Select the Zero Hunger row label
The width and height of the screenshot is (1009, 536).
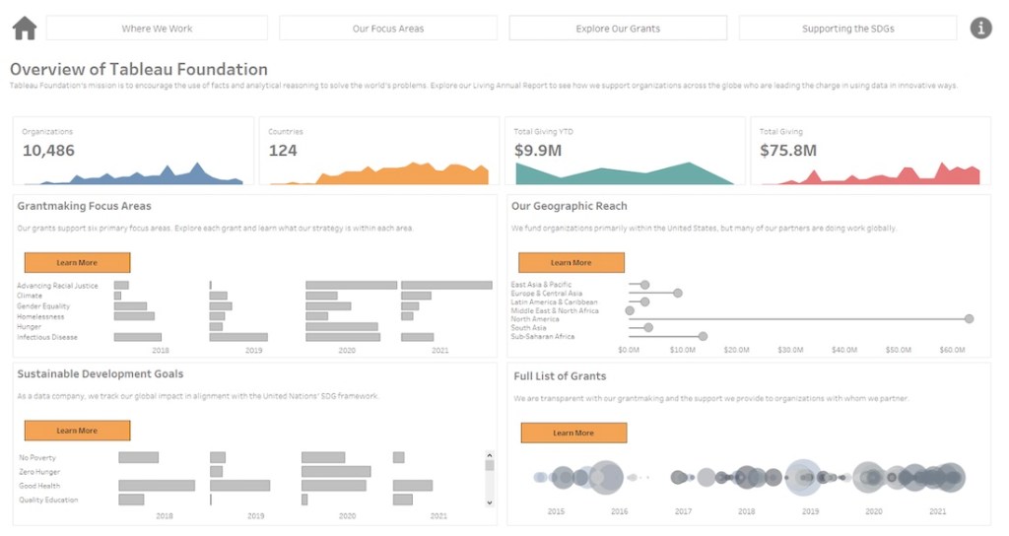[x=40, y=472]
